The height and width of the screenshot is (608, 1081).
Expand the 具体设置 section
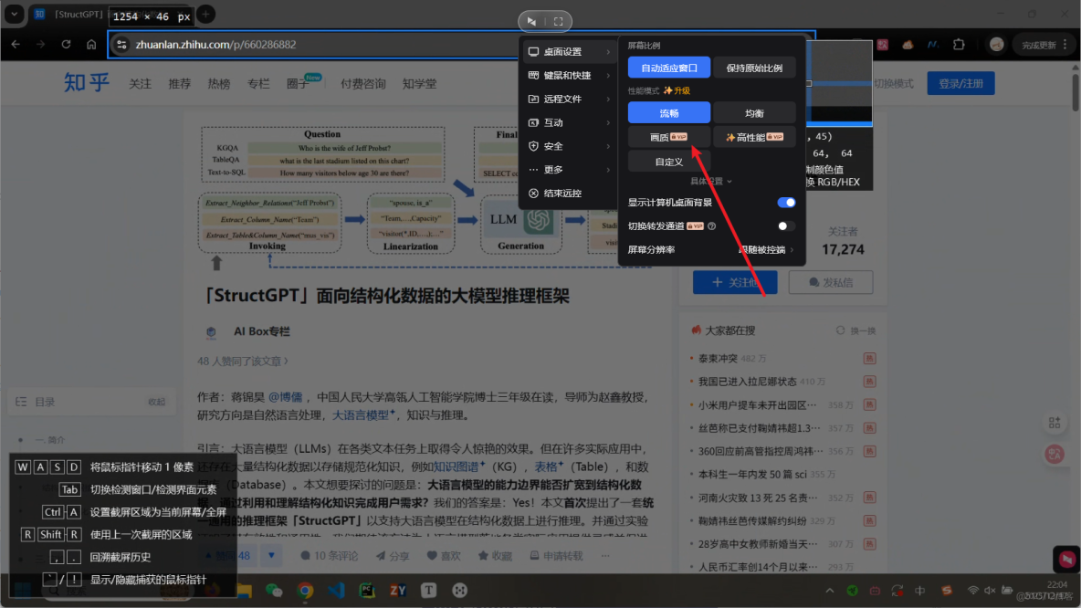coord(711,181)
